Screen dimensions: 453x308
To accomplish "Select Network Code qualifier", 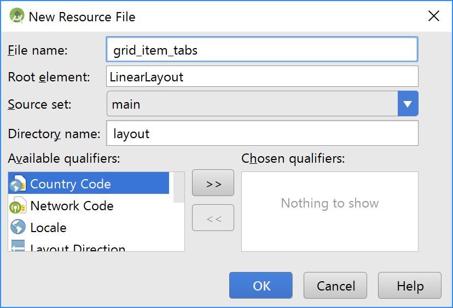I will pos(72,206).
